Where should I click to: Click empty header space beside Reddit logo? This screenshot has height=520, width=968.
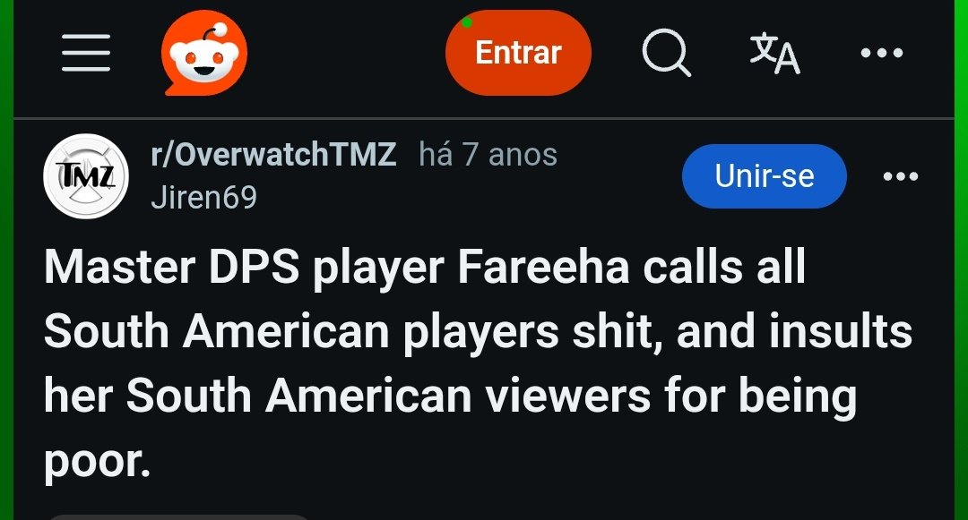click(x=346, y=53)
